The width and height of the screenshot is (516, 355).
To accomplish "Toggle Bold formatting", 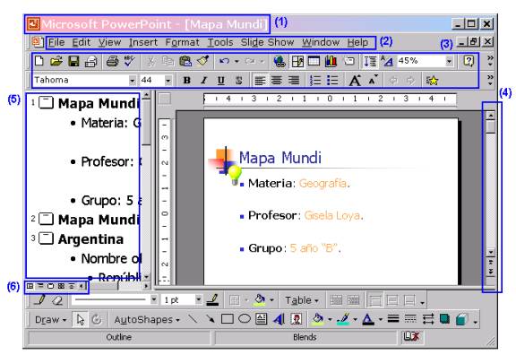I will 186,80.
